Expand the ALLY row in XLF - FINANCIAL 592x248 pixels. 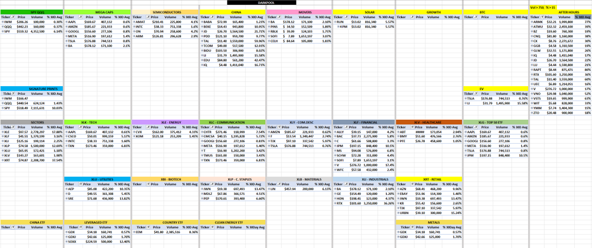click(x=334, y=132)
